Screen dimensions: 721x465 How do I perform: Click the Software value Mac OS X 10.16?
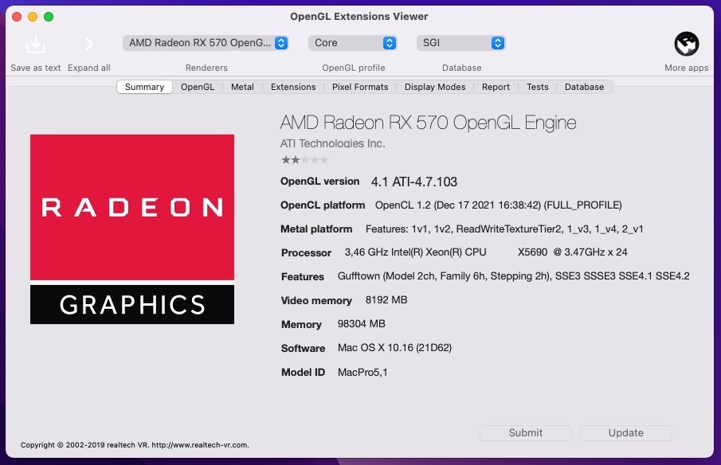coord(394,348)
